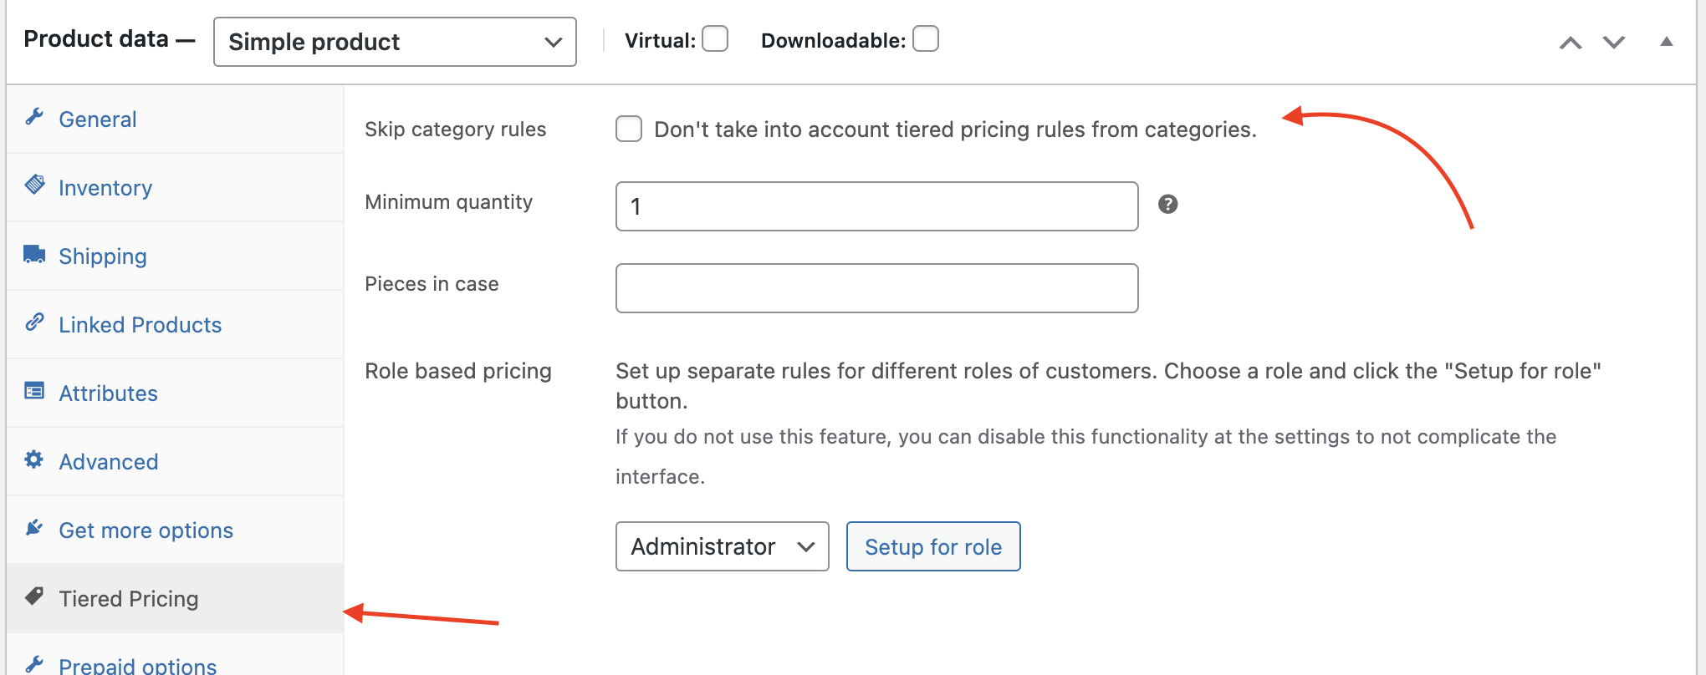Collapse the Product data panel triangle

[1667, 41]
